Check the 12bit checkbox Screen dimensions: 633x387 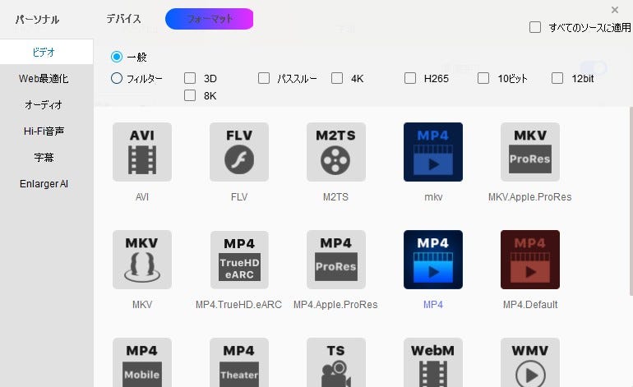(557, 78)
